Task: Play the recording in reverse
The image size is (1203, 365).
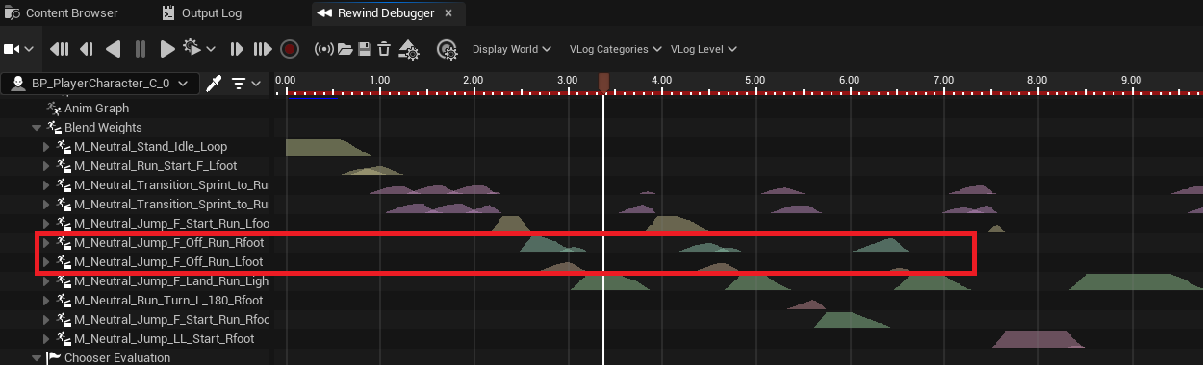Action: tap(113, 49)
